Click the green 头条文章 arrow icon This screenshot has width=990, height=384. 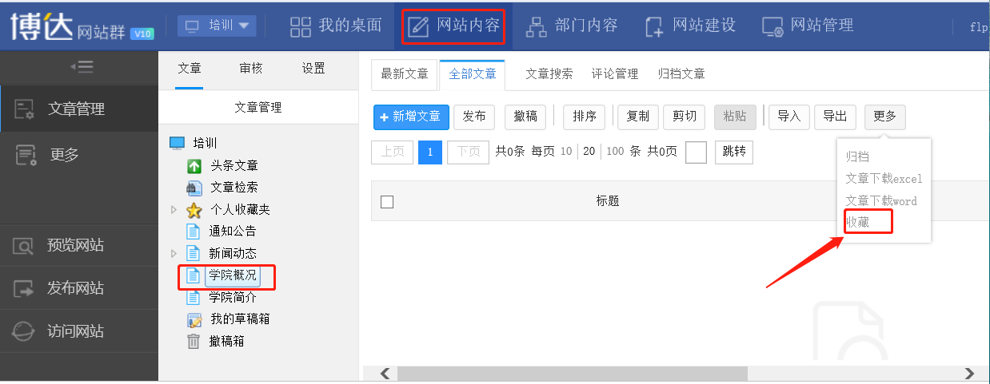point(194,166)
